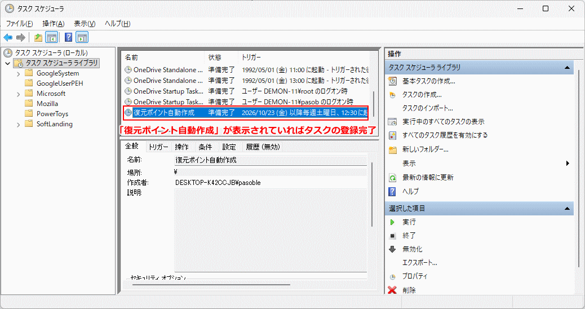Viewport: 585px width, 309px height.
Task: Sort task list by 名前 column header
Action: (163, 58)
